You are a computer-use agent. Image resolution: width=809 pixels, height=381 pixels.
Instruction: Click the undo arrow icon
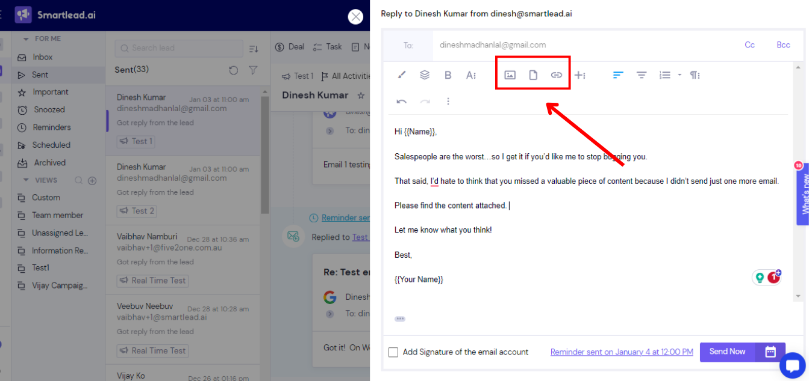(402, 101)
